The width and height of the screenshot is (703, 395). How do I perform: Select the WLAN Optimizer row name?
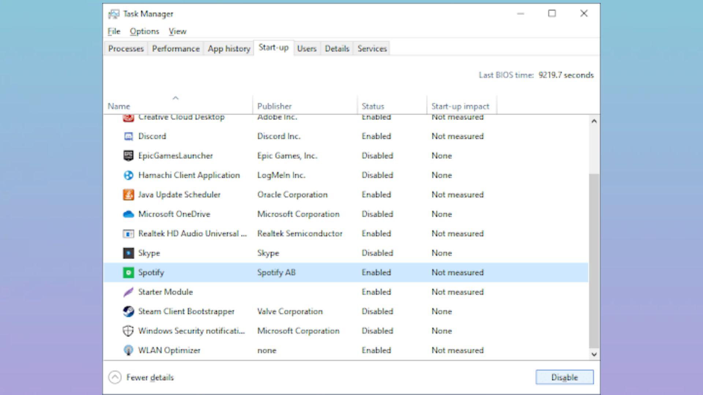(169, 350)
